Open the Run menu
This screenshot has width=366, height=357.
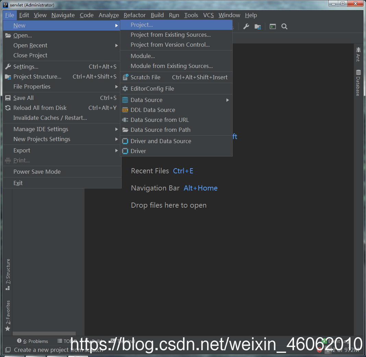point(174,15)
